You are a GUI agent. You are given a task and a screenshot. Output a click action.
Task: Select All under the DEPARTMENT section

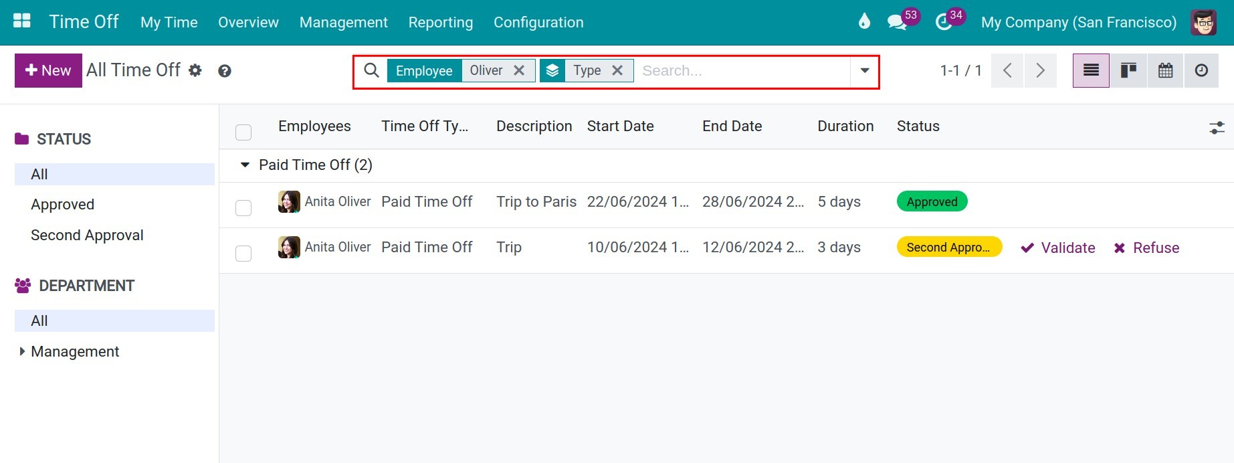(114, 320)
